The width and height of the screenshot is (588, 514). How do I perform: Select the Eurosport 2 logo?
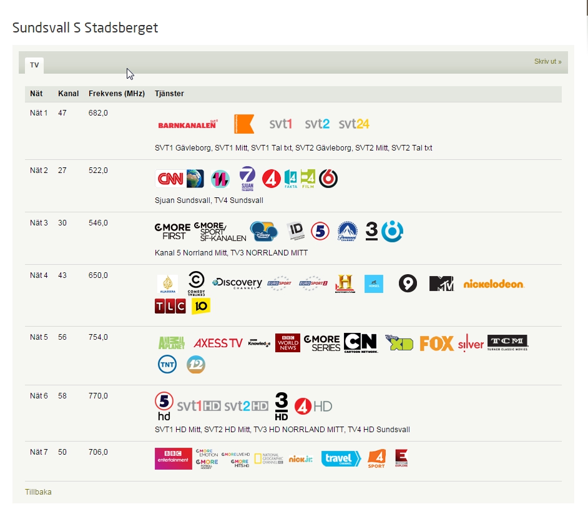[x=313, y=284]
